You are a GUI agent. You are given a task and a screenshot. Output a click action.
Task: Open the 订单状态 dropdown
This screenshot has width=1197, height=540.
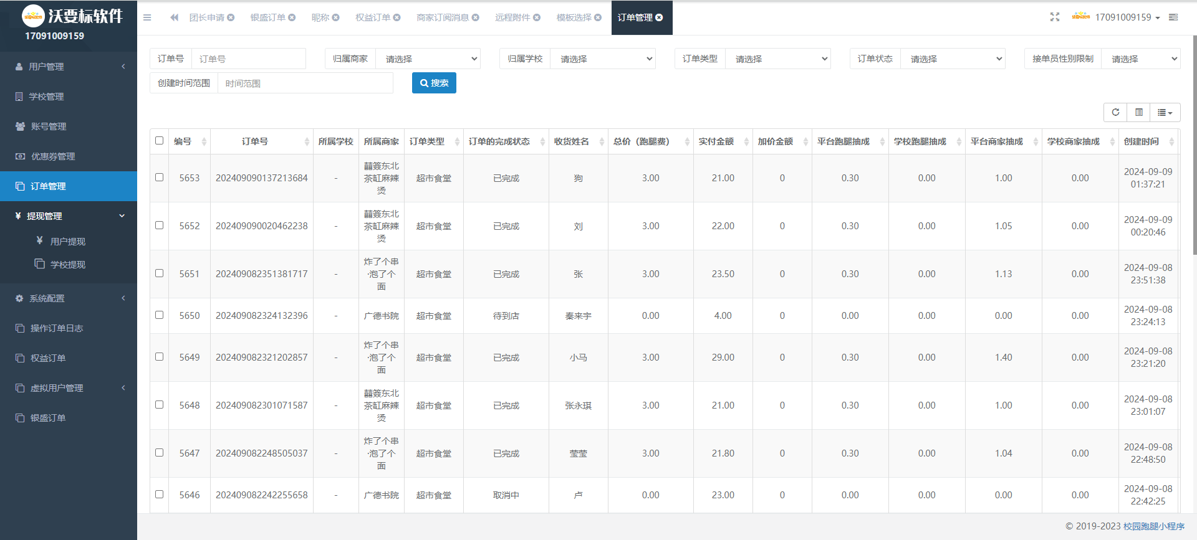click(953, 59)
